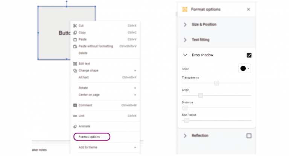Open the Add to theme submenu arrow

(135, 147)
